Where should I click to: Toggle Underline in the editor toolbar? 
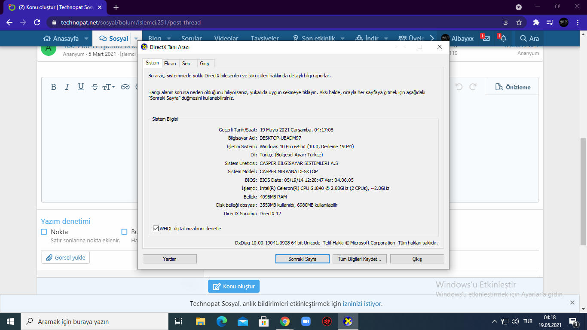click(x=81, y=87)
